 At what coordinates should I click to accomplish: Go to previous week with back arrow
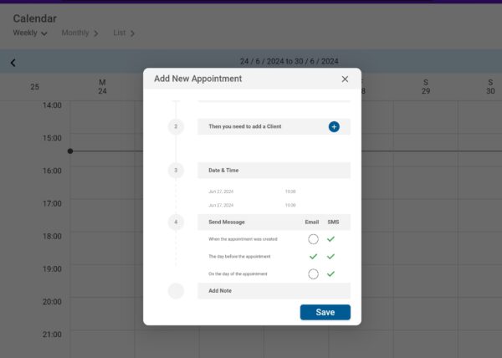click(x=13, y=62)
